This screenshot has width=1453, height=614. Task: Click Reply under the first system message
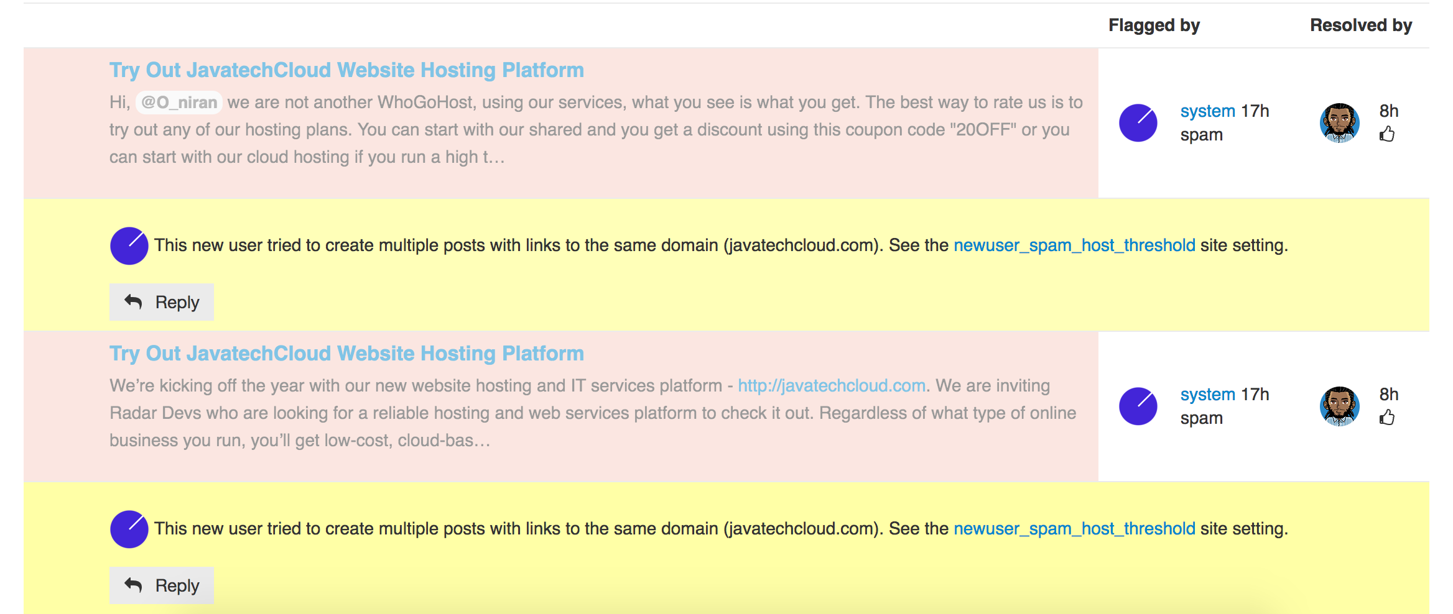point(162,302)
